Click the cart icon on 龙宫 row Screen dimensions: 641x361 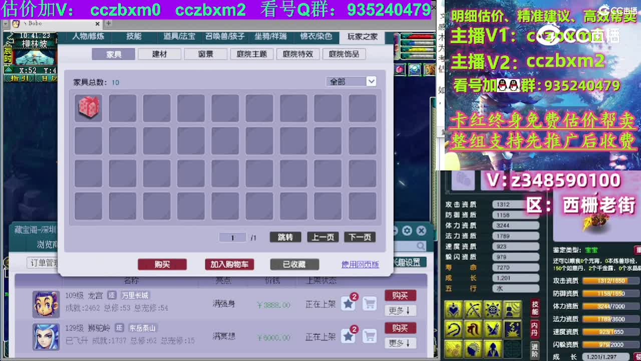pyautogui.click(x=370, y=303)
